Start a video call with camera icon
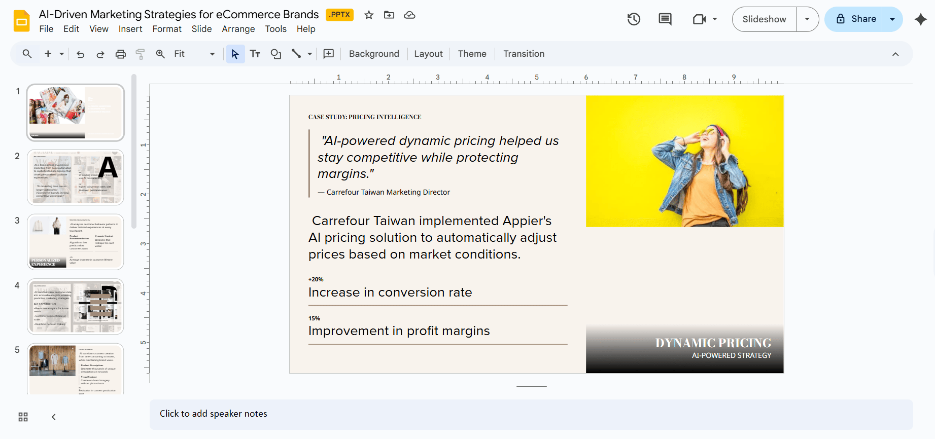 point(699,19)
